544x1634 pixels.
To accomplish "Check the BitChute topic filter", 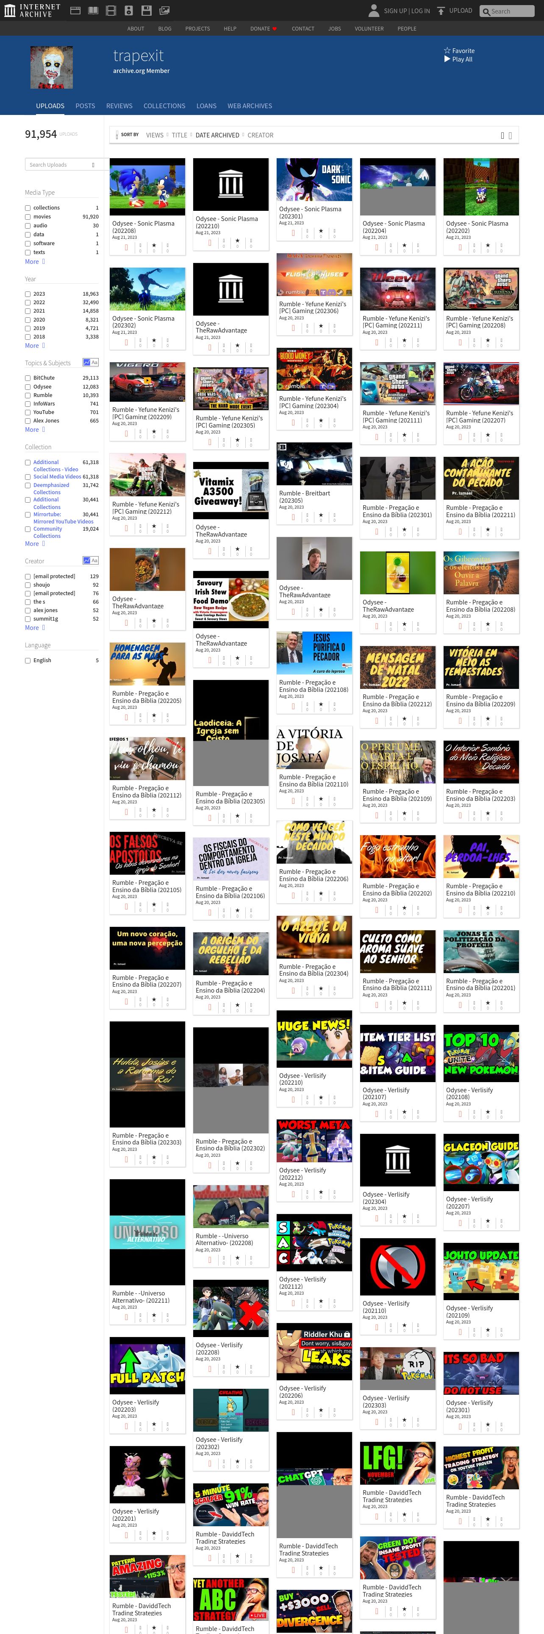I will 28,378.
